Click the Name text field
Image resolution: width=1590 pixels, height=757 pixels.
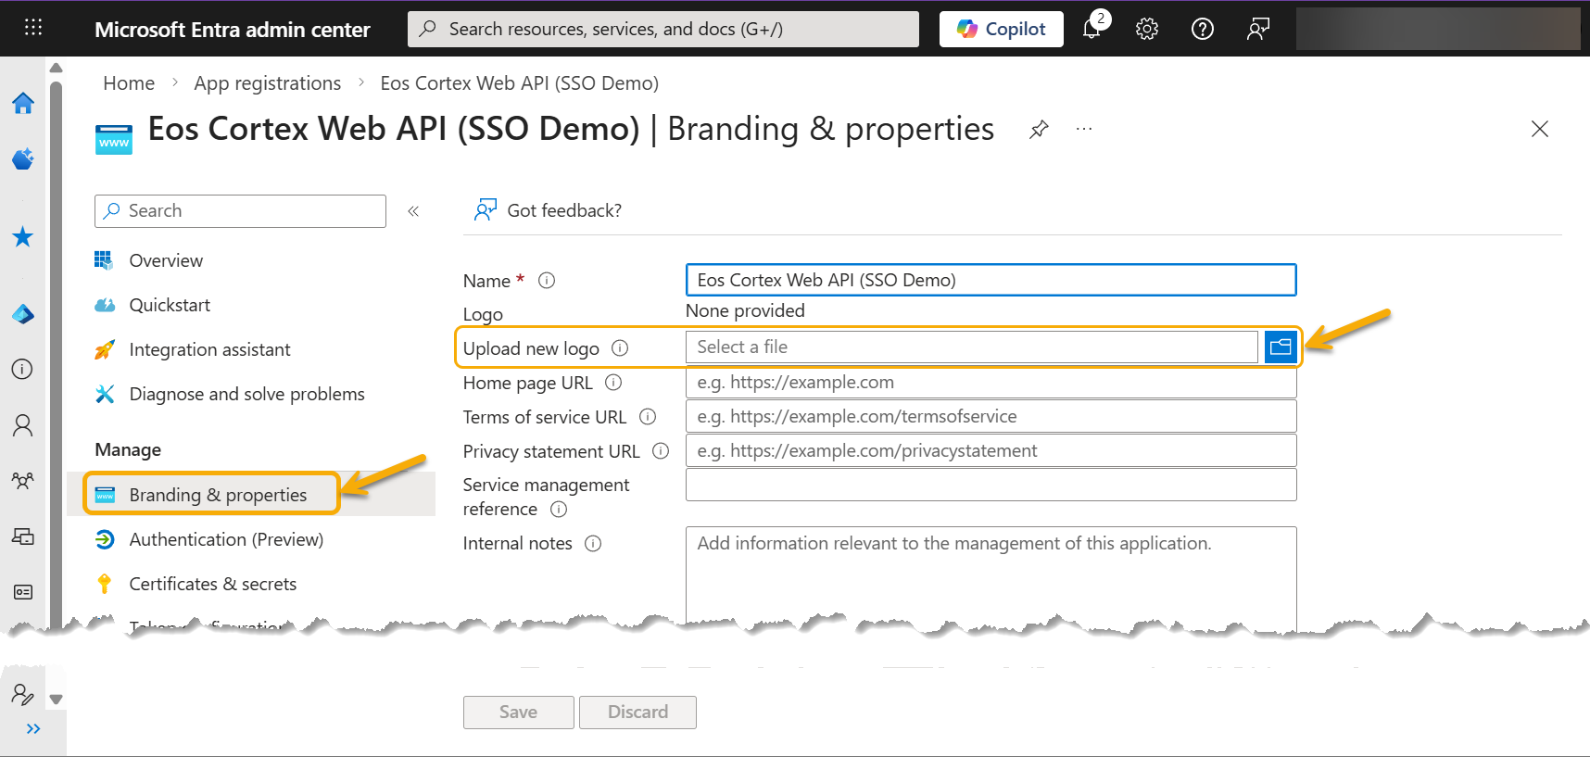tap(991, 280)
